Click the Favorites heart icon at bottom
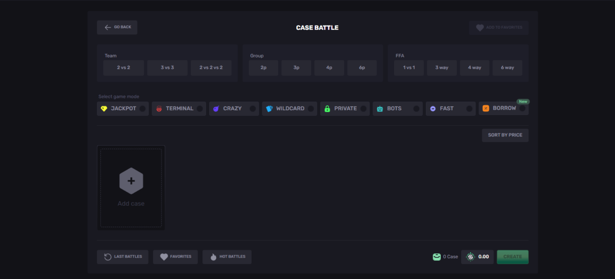The width and height of the screenshot is (615, 279). tap(164, 257)
